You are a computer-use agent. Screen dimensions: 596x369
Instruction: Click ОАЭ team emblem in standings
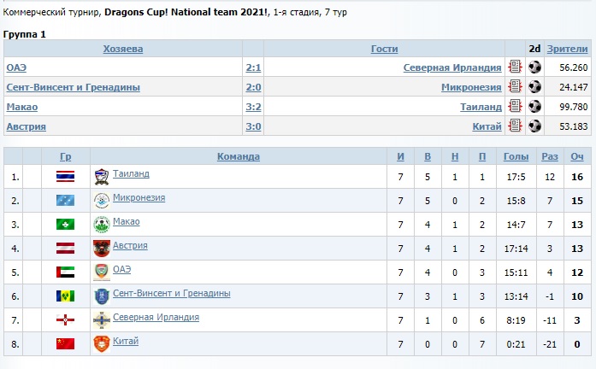(101, 272)
